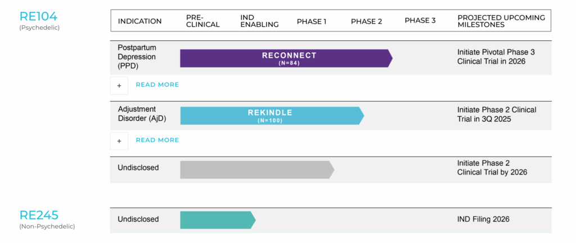This screenshot has height=243, width=576.
Task: Click the RE245 program heading
Action: point(39,215)
